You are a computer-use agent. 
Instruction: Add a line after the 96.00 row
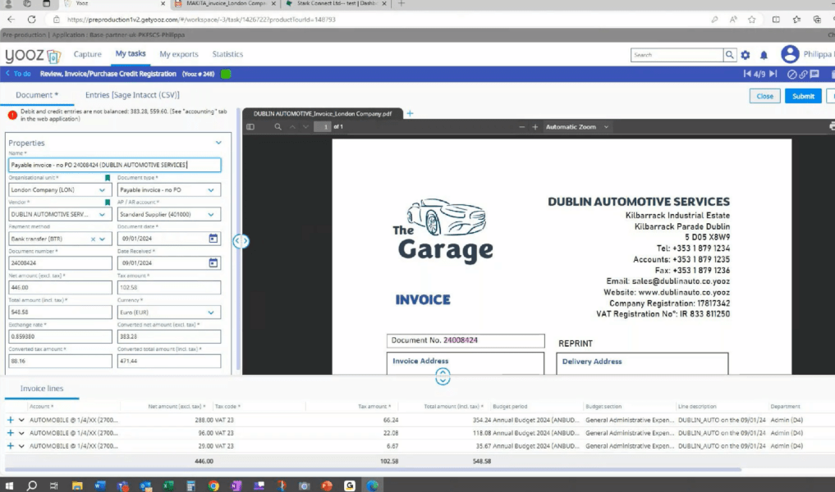tap(10, 433)
